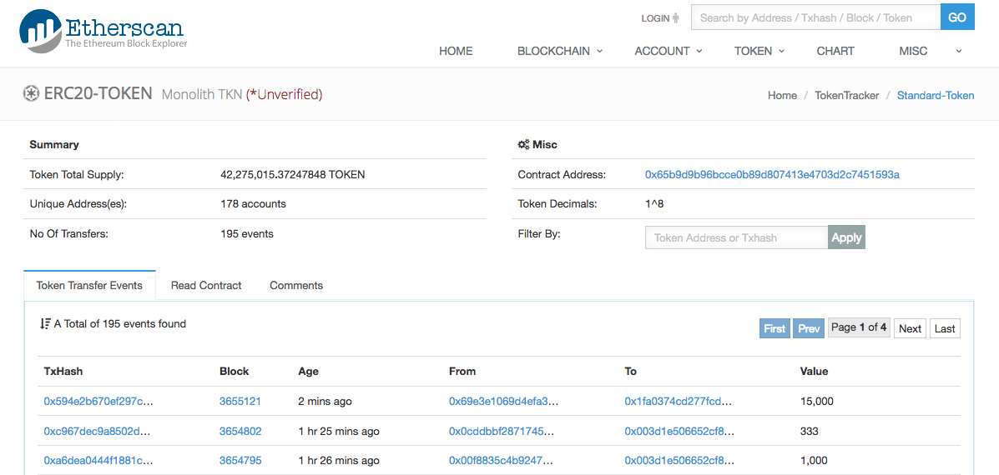999x475 pixels.
Task: Click the Token Address or Txhash filter field
Action: pos(736,237)
